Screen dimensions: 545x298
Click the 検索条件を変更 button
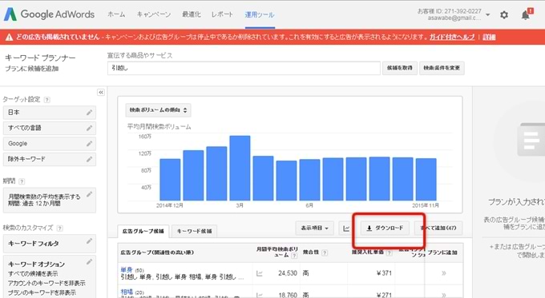click(442, 68)
